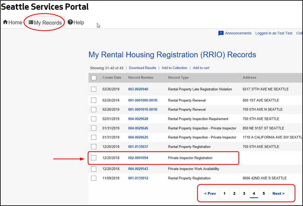Go to page 5 of results

(x=264, y=193)
